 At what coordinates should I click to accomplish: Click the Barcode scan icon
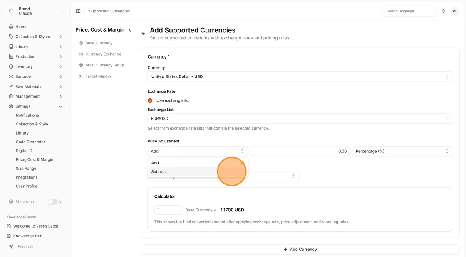click(x=11, y=76)
